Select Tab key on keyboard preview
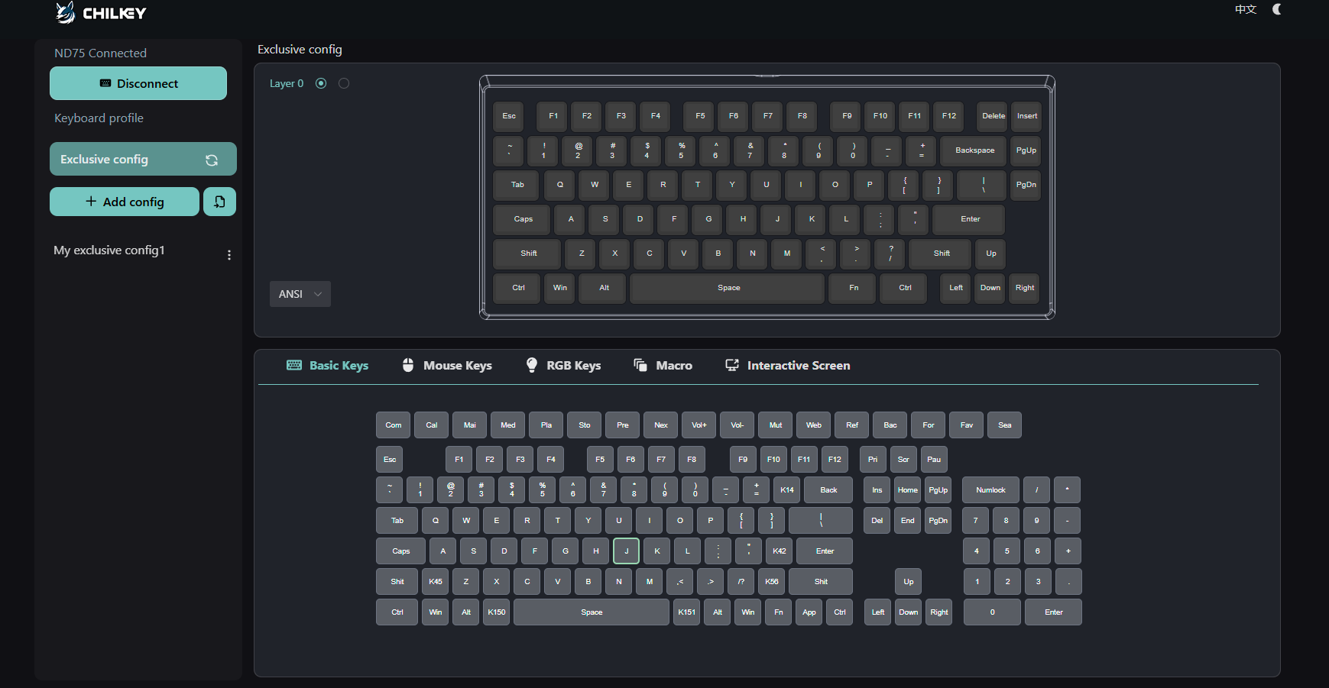1329x688 pixels. 517,185
